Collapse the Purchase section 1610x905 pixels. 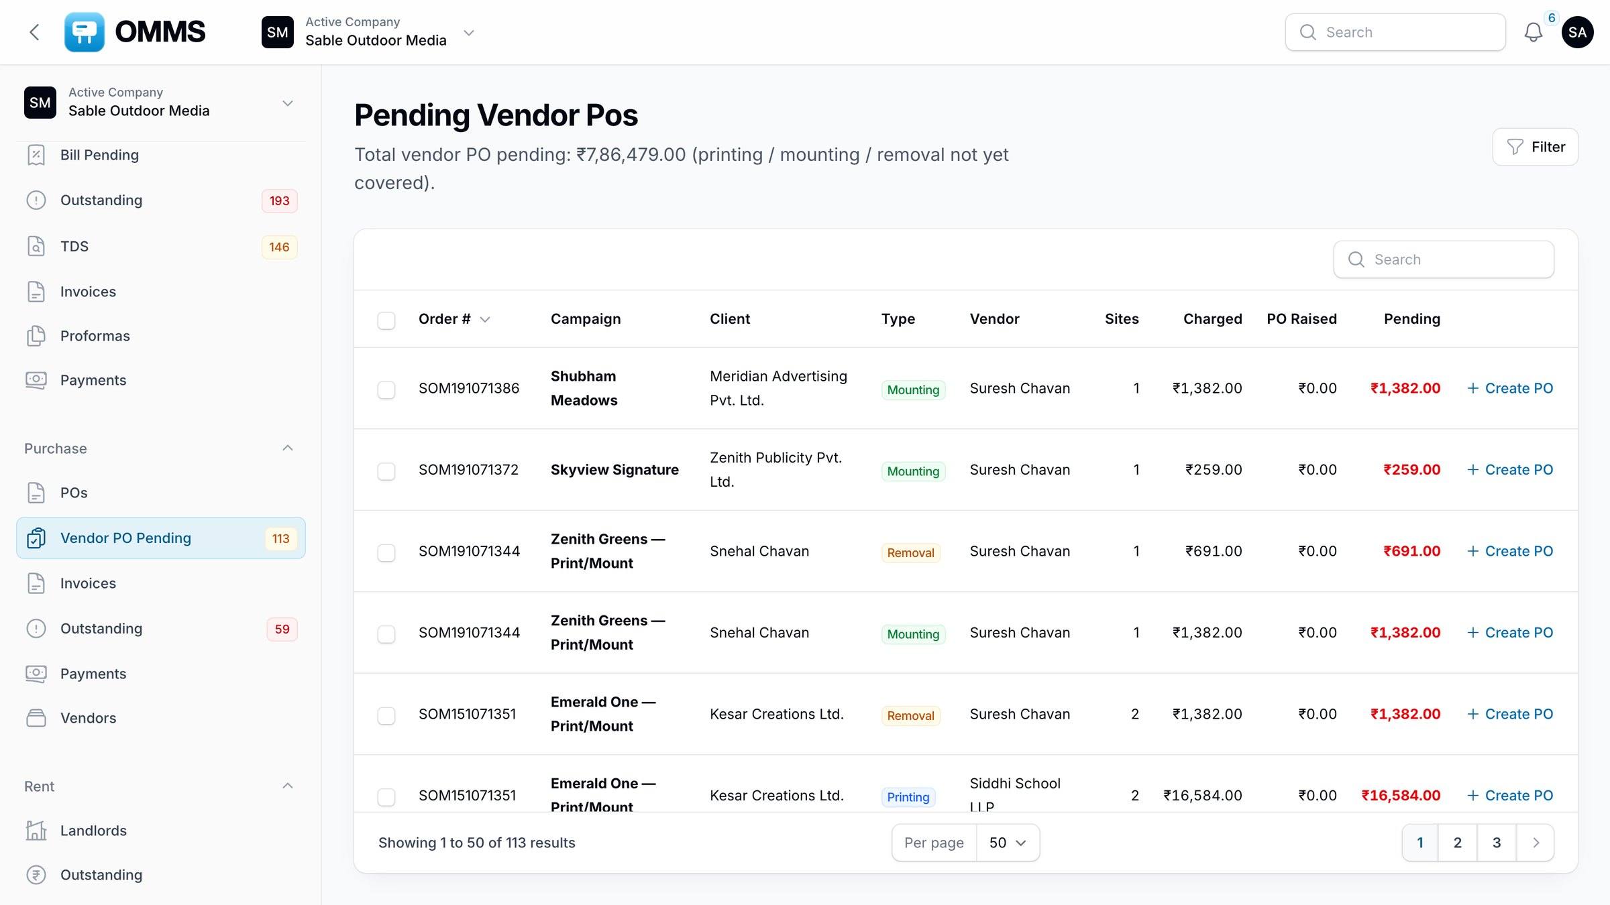(288, 448)
